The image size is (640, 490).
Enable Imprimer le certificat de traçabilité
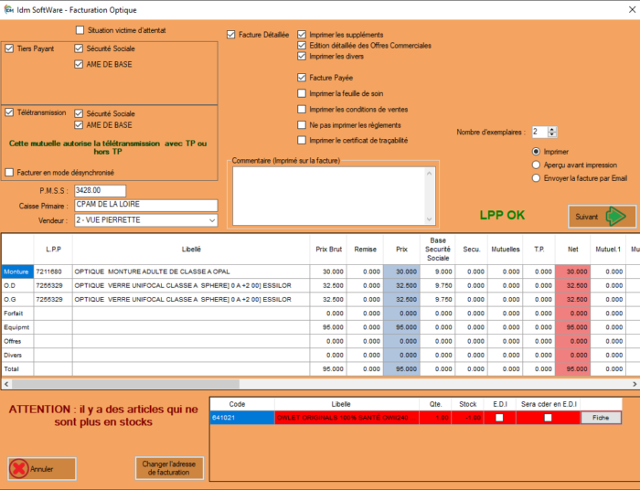point(302,141)
